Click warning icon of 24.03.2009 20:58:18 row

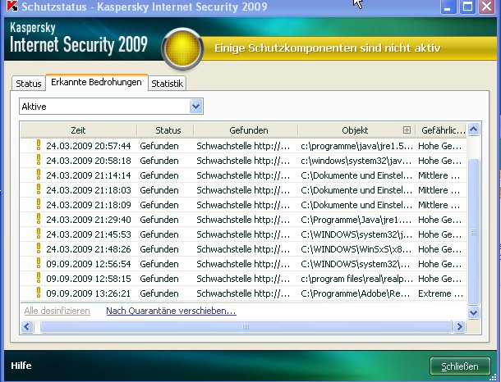point(39,160)
